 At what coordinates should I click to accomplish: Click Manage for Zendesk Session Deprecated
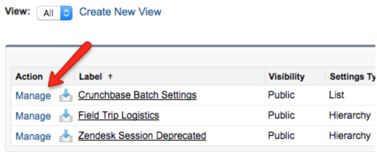tap(33, 137)
